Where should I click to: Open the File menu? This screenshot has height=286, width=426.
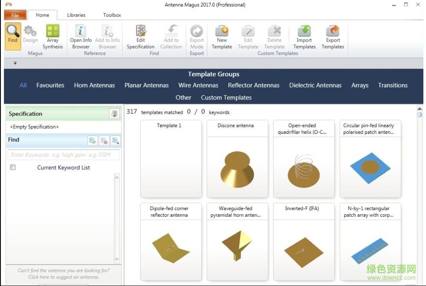(x=15, y=15)
